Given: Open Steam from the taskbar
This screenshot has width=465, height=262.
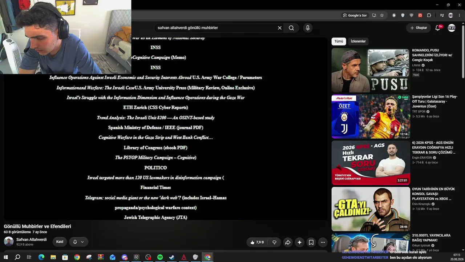Looking at the screenshot, I should 172,257.
